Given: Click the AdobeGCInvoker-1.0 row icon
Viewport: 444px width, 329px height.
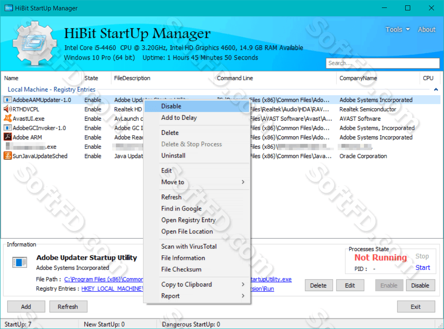Looking at the screenshot, I should (8, 128).
